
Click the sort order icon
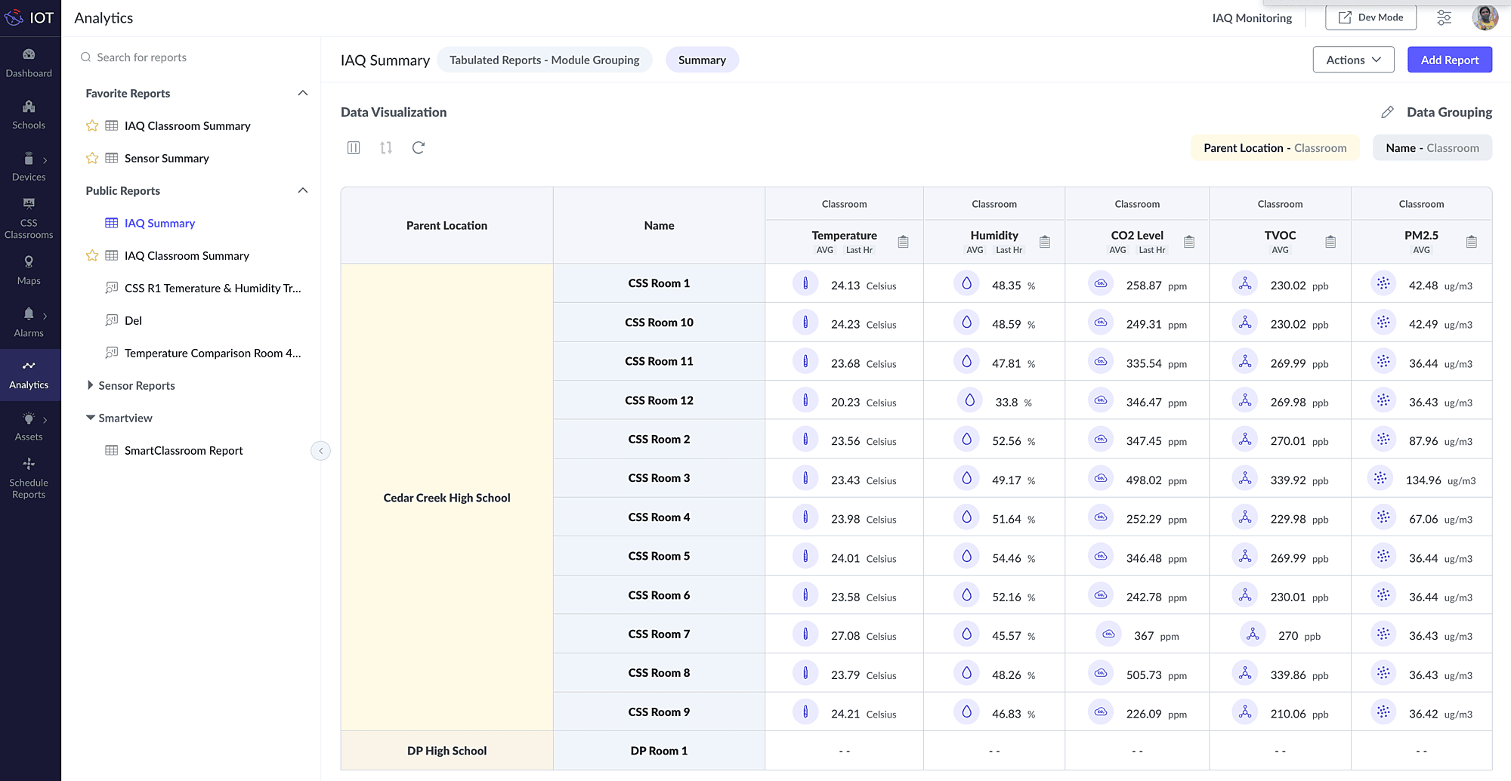pos(386,148)
